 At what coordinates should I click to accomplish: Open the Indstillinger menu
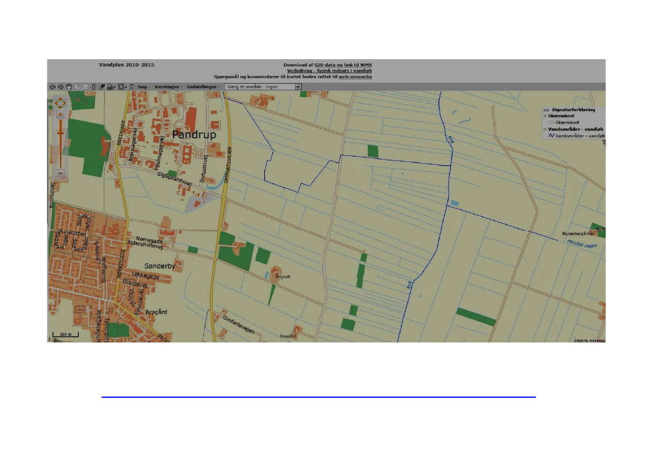pos(203,87)
